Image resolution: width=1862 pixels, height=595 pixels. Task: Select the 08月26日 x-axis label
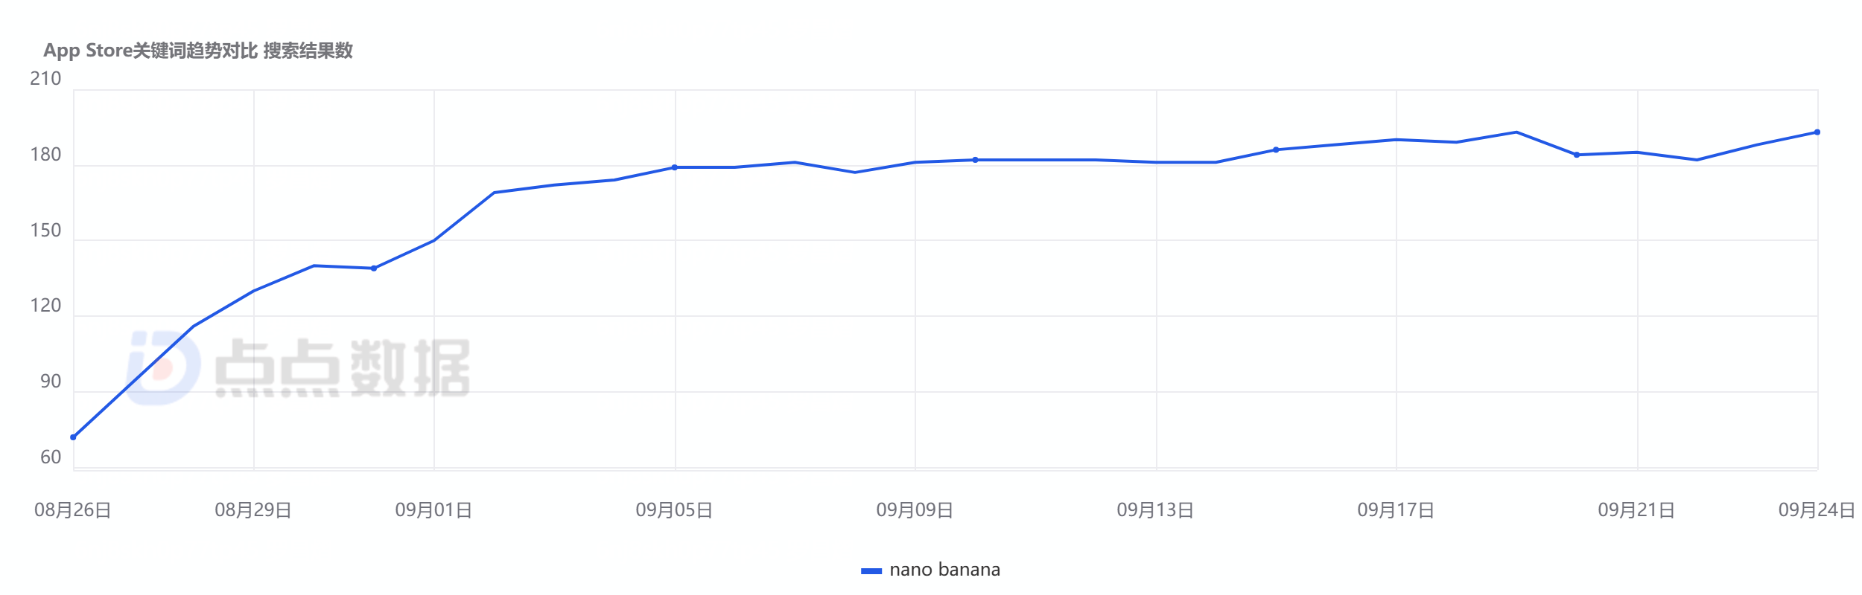73,510
